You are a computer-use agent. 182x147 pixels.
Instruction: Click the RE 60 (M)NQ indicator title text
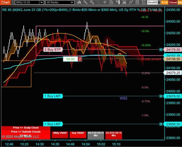(x=82, y=10)
